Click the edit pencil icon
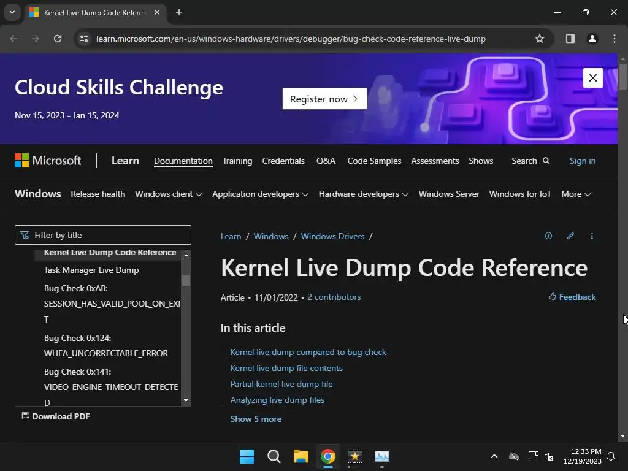The height and width of the screenshot is (471, 628). (570, 236)
